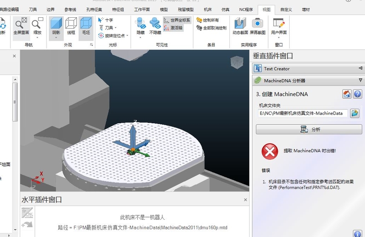Switch to the 仿真 tab

225,10
